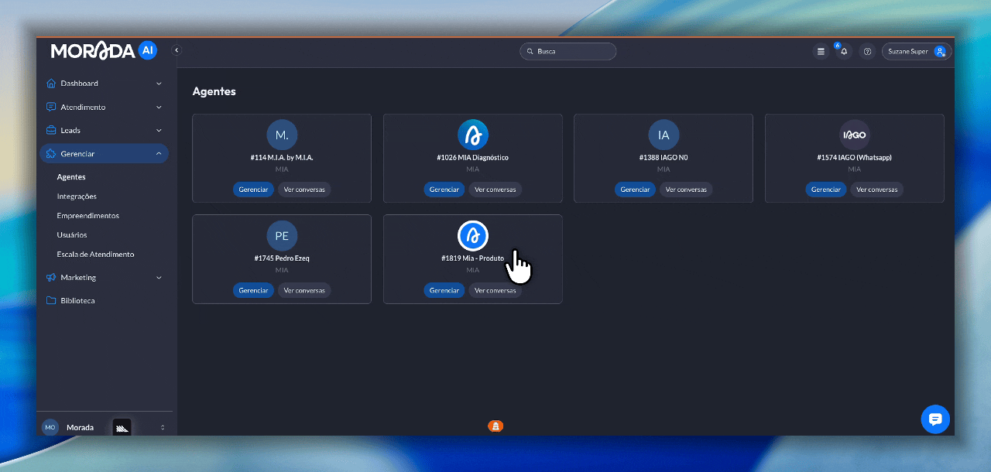Open Escala de Atendimento in the sidebar

click(x=95, y=254)
